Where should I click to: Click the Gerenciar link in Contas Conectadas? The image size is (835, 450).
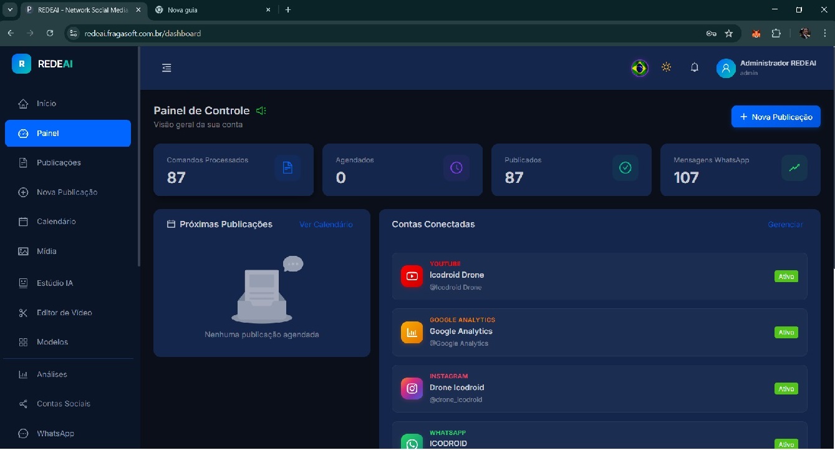[785, 225]
